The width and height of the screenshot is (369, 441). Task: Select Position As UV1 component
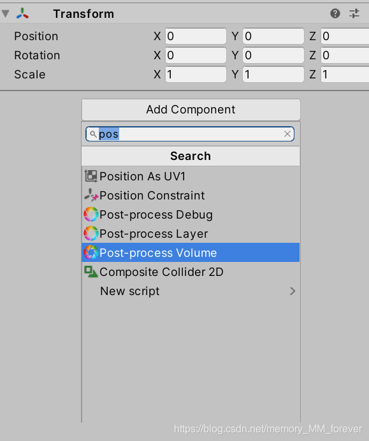[191, 177]
